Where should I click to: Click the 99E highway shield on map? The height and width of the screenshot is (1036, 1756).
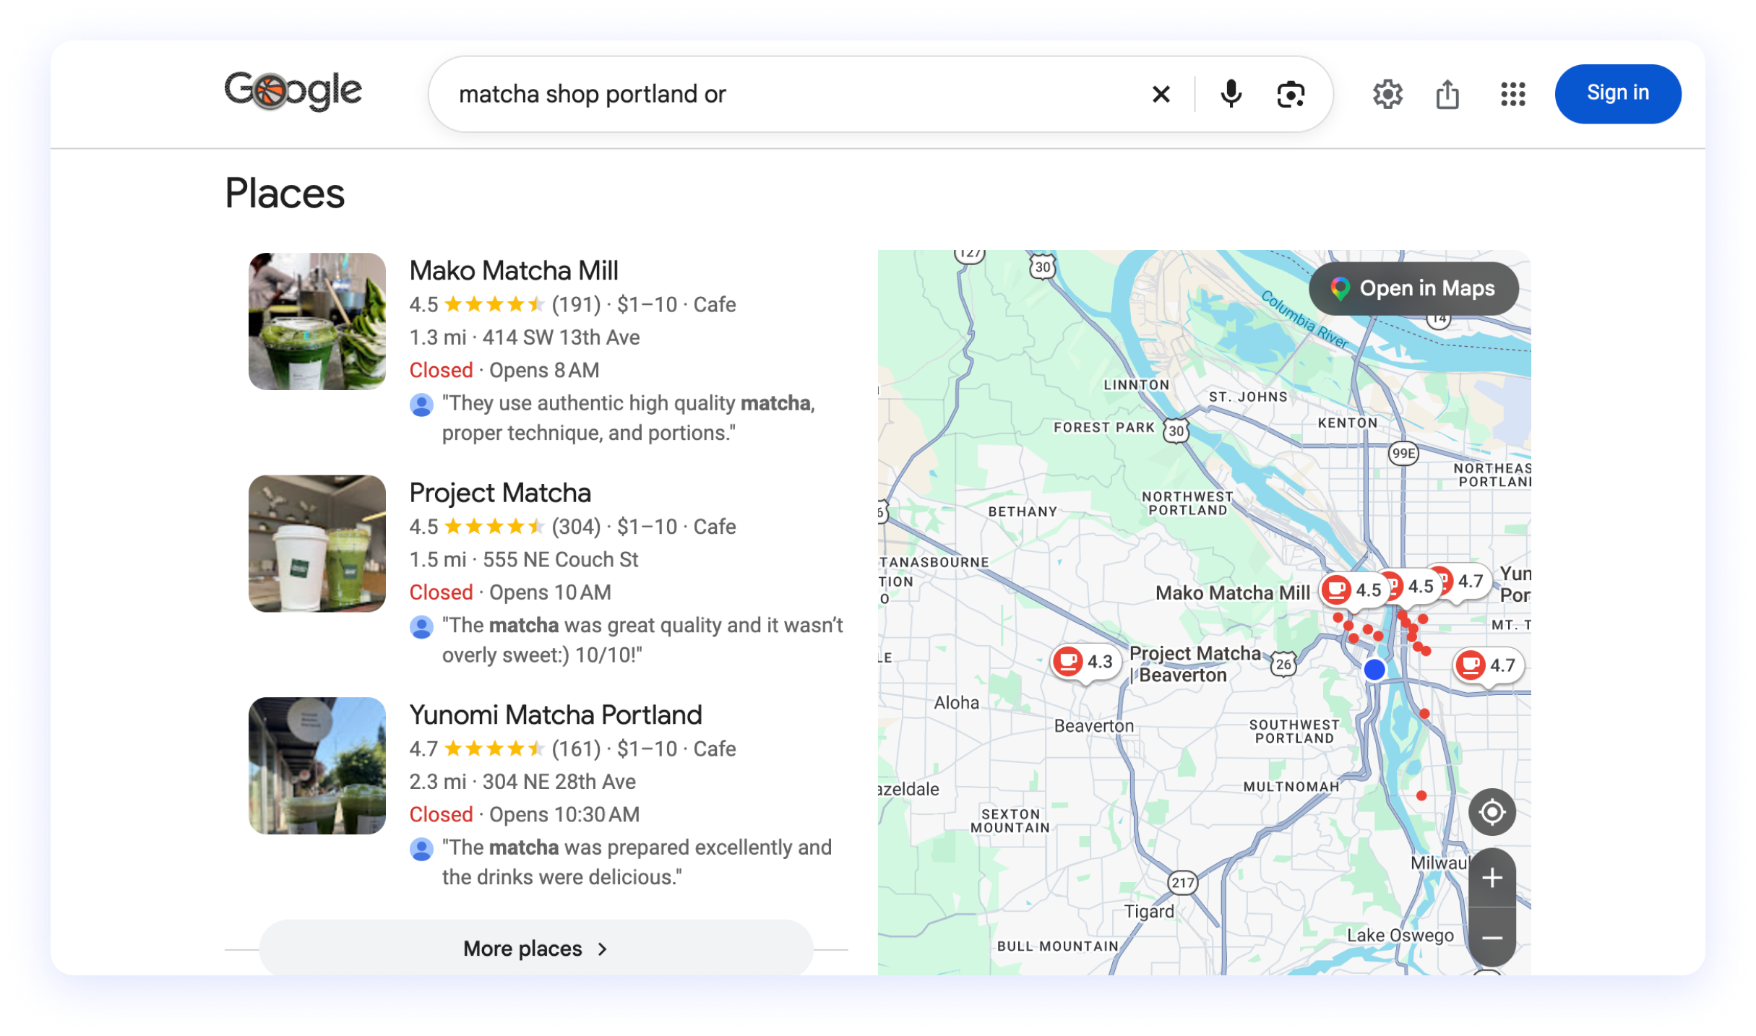click(x=1403, y=453)
